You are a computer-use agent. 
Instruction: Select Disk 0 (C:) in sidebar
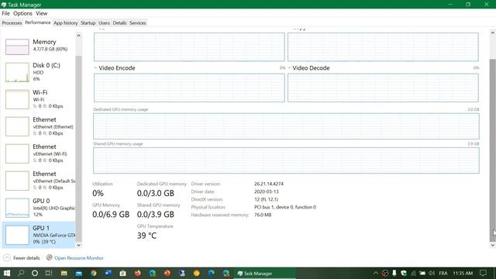click(x=39, y=72)
